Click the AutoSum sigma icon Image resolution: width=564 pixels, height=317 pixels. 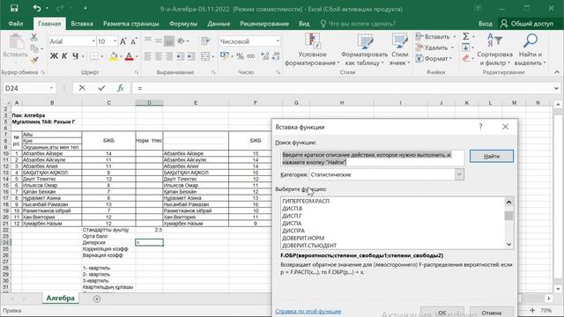466,36
